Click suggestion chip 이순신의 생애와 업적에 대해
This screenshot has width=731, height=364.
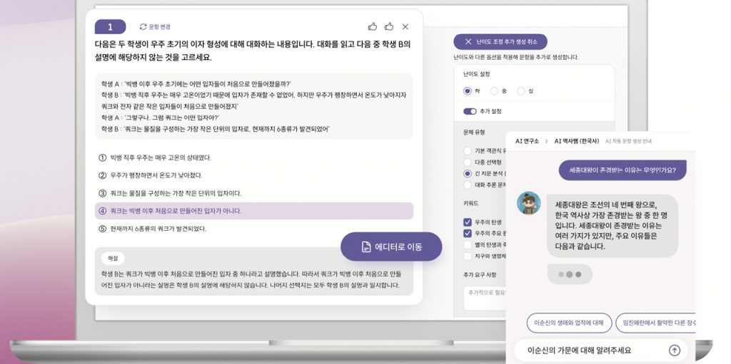coord(569,323)
